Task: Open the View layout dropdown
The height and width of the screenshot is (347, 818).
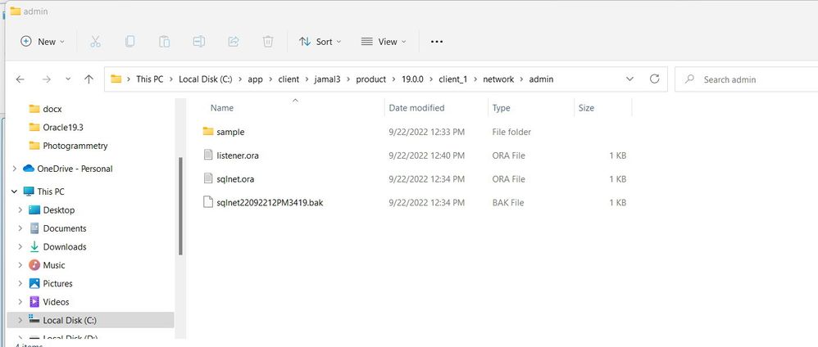Action: (x=384, y=42)
